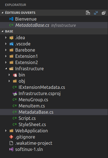Click the EXPLORATEUR panel title
The width and height of the screenshot is (108, 158).
tap(16, 5)
